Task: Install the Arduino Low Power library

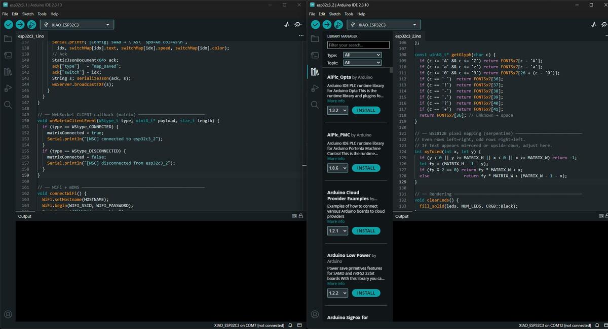Action: pyautogui.click(x=366, y=293)
